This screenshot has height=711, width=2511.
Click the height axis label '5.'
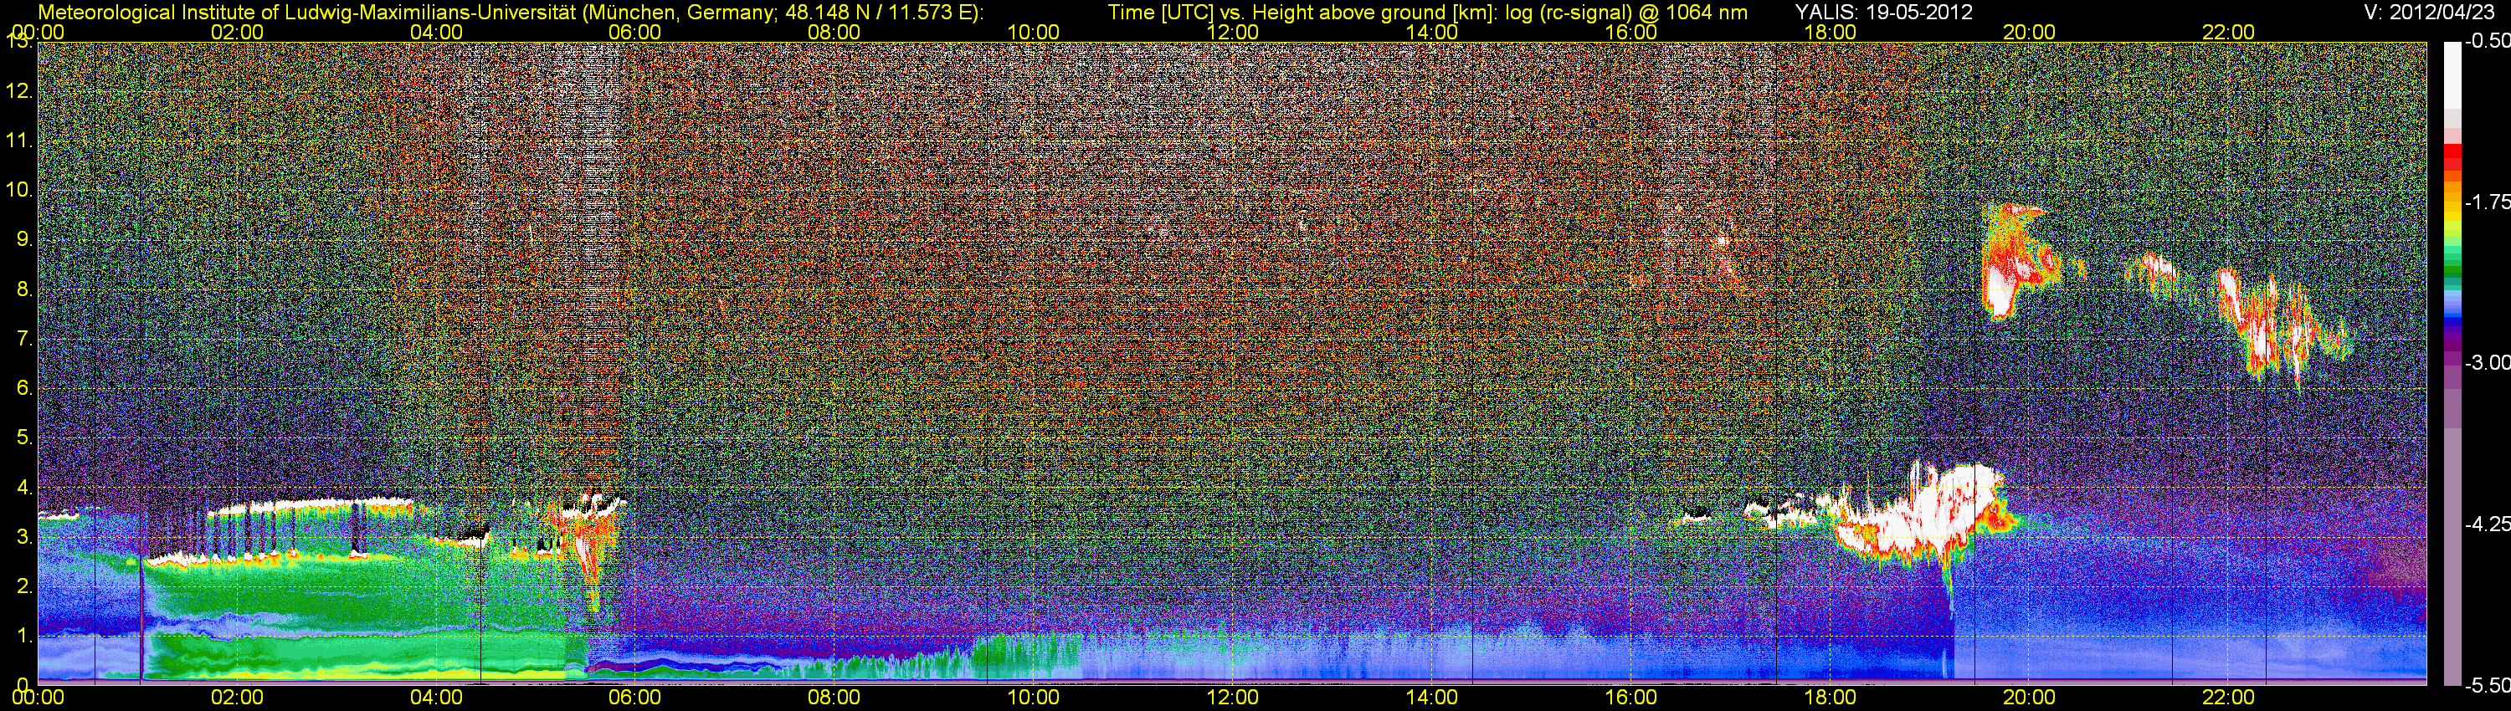coord(24,437)
